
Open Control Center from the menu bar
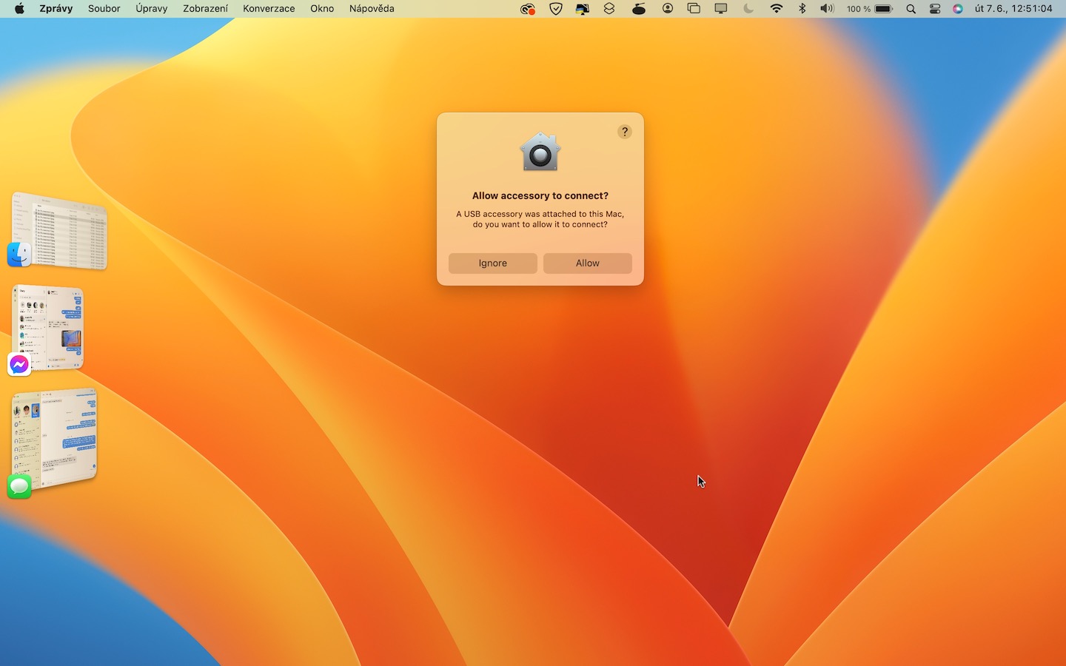[935, 9]
